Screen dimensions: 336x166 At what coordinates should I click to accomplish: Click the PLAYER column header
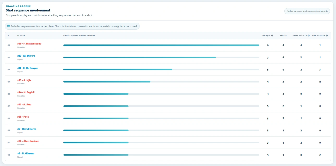coord(21,35)
